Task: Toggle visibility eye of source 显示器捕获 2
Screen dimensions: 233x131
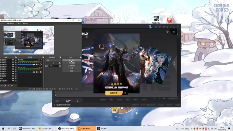Action: pyautogui.click(x=13, y=74)
